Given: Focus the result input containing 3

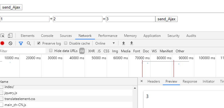Looking at the screenshot, I should (130, 19).
